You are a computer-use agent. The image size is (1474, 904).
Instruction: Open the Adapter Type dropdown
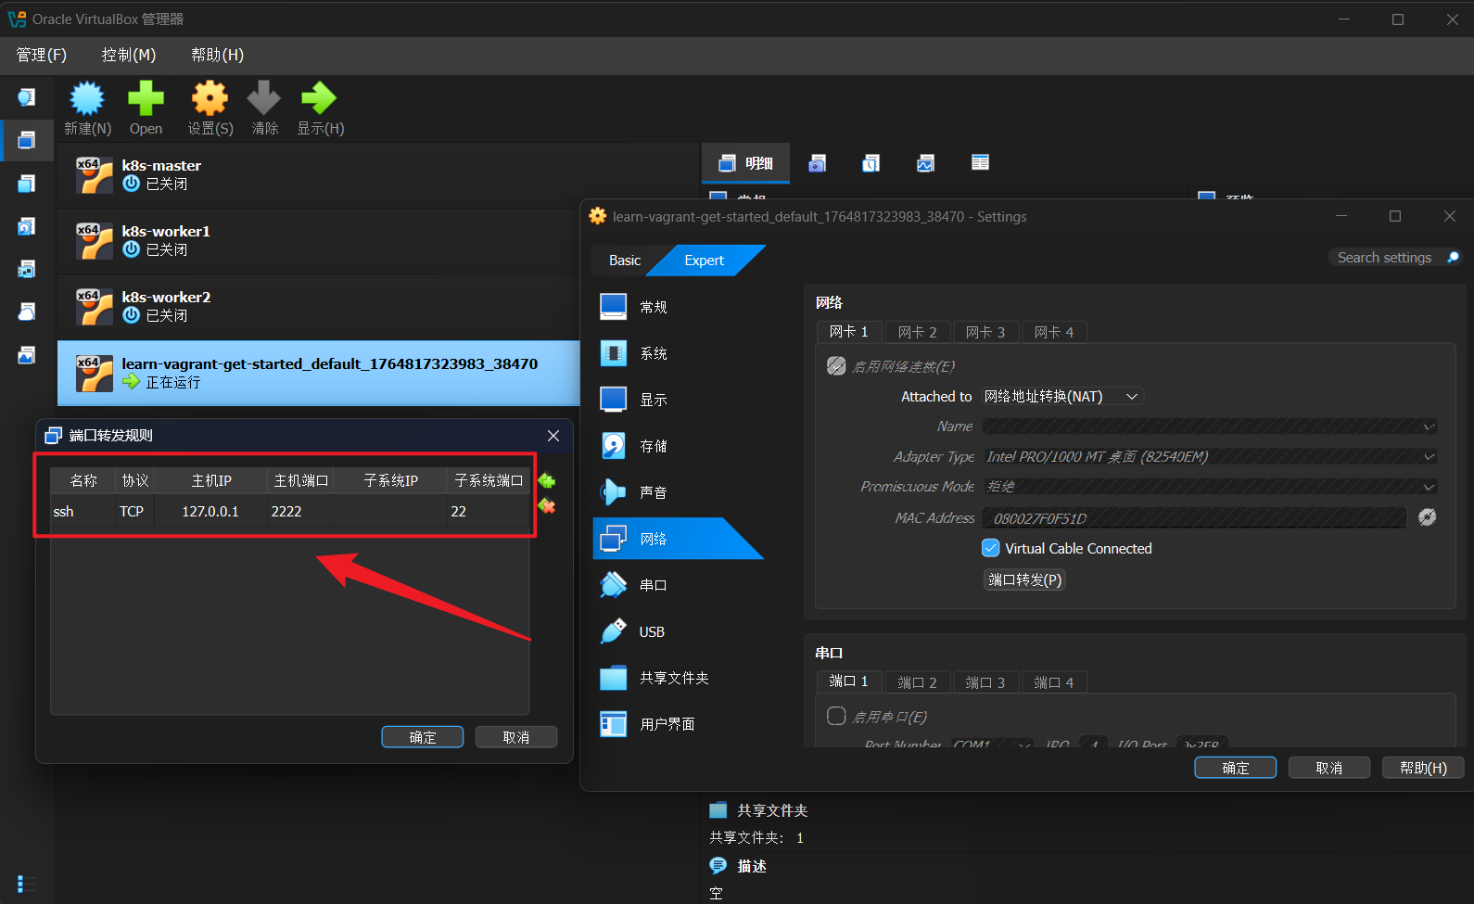pyautogui.click(x=1209, y=456)
